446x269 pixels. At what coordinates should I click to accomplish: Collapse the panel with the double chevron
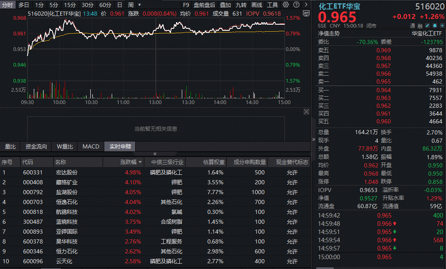pyautogui.click(x=155, y=154)
